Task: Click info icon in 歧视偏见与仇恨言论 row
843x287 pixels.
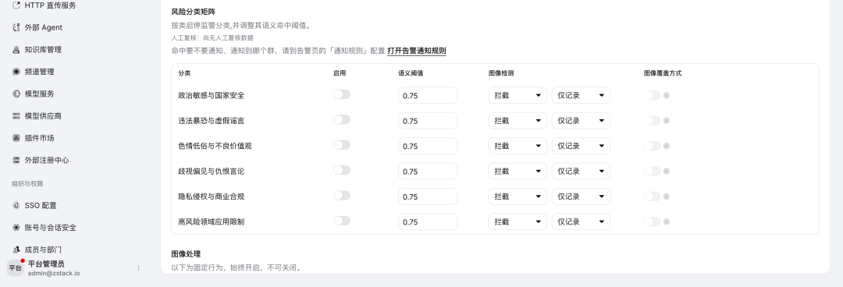Action: [666, 171]
